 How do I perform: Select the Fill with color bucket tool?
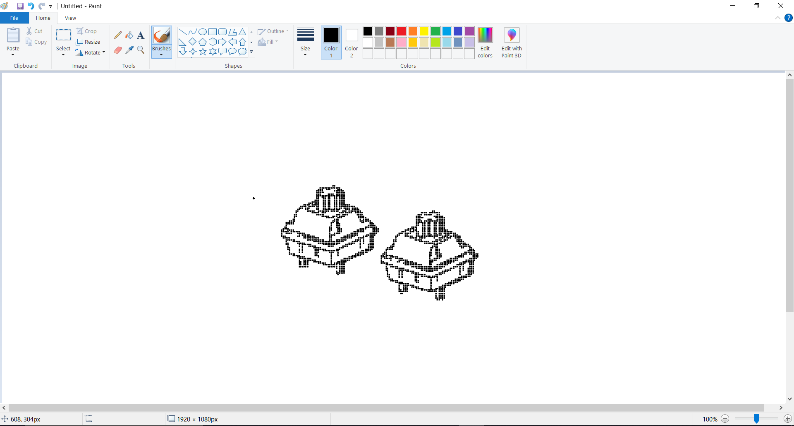point(129,35)
